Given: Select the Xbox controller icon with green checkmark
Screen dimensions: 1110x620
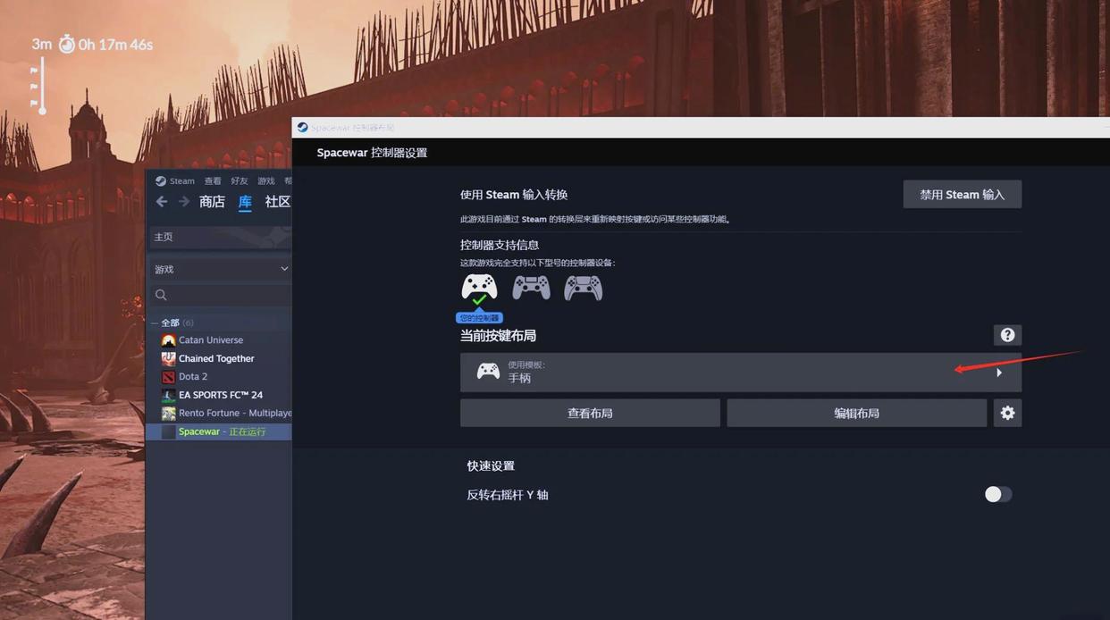Looking at the screenshot, I should tap(480, 289).
